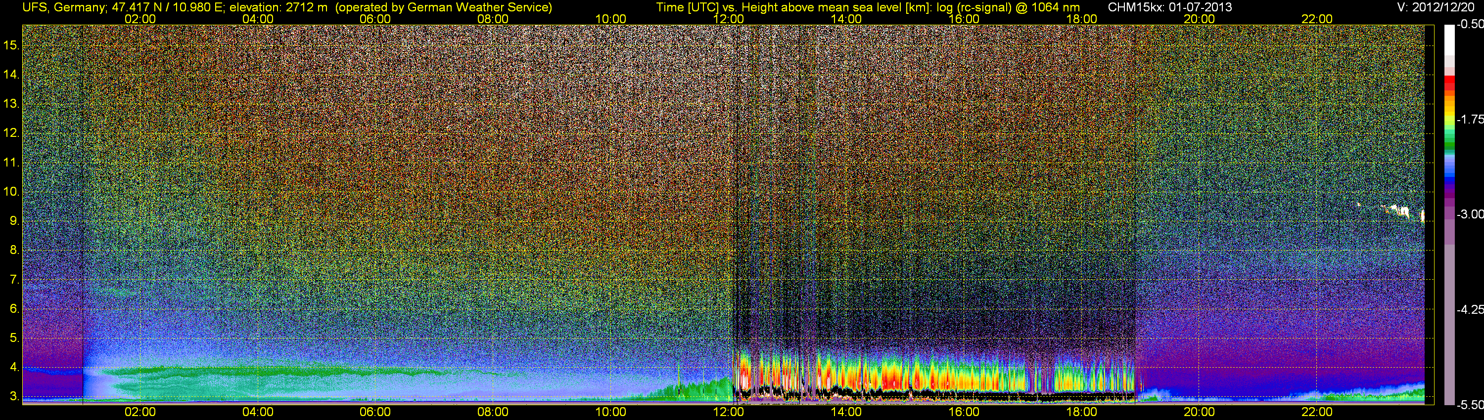
Task: Click the 15 km height axis label
Action: point(11,45)
